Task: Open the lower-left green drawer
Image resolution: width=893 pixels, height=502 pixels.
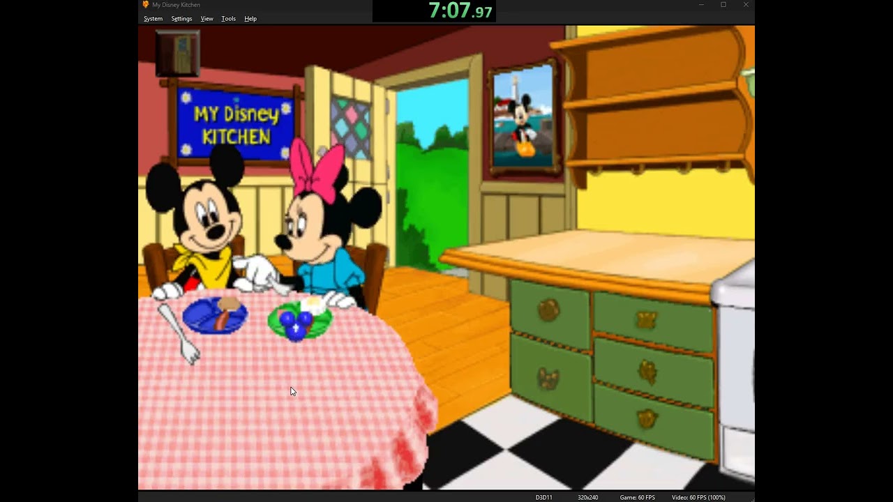Action: point(550,377)
